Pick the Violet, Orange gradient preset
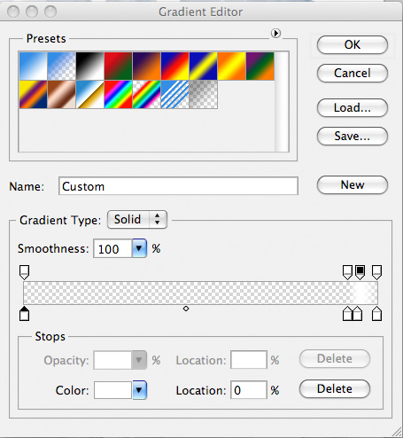The width and height of the screenshot is (403, 438). (x=146, y=66)
